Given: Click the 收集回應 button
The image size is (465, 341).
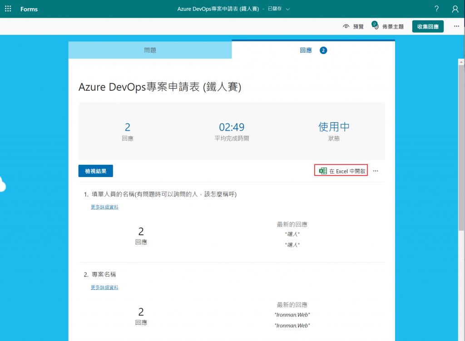Looking at the screenshot, I should (x=428, y=26).
